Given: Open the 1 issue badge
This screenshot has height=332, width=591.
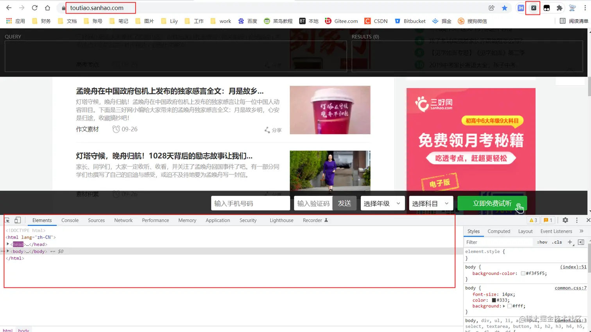Looking at the screenshot, I should point(548,220).
